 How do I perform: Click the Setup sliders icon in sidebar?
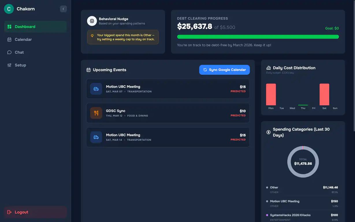tap(9, 65)
